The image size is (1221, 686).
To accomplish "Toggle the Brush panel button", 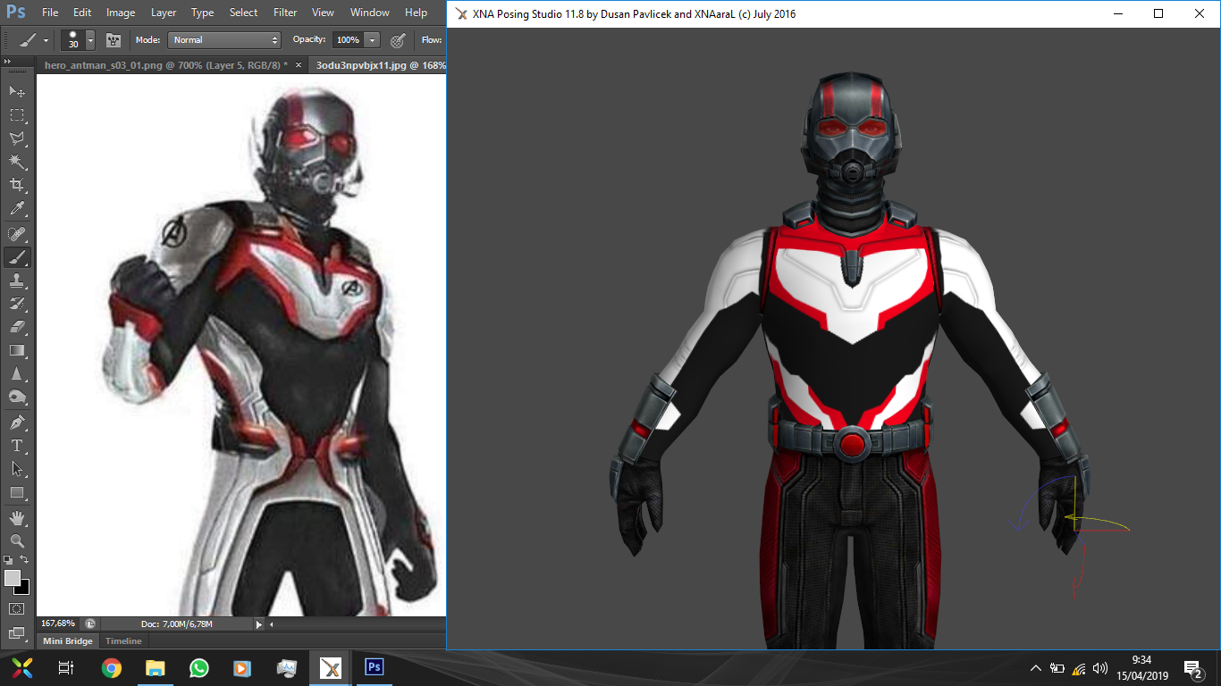I will pyautogui.click(x=114, y=40).
